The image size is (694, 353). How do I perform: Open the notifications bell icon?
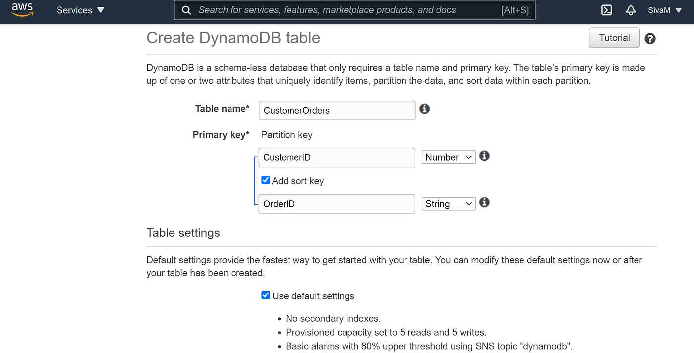click(631, 10)
